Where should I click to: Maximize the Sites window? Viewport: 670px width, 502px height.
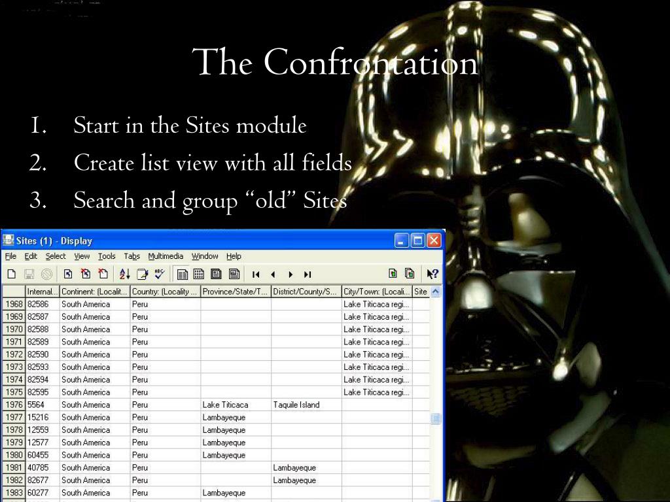[417, 241]
